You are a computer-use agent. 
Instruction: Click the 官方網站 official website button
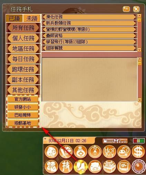tap(23, 99)
